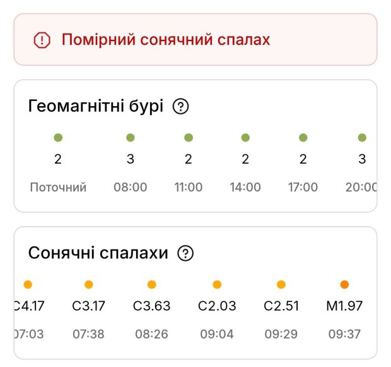Click the green dot above Поточний

pos(58,138)
